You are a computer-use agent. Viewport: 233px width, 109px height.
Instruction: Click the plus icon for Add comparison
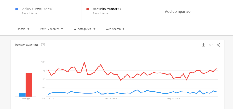160,11
